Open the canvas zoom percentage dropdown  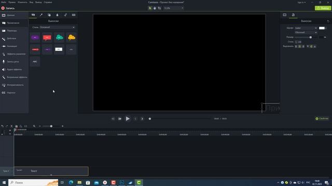click(x=174, y=8)
